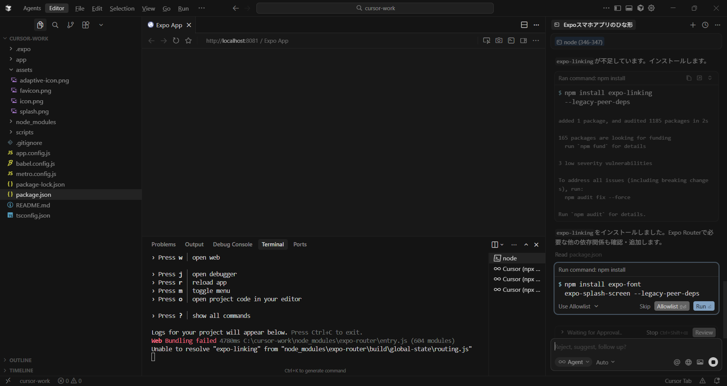
Task: Expand the node_modules folder
Action: [x=36, y=122]
